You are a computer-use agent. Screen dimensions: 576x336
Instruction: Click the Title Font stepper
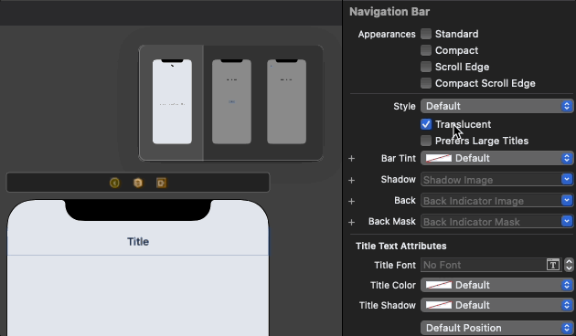(x=569, y=265)
